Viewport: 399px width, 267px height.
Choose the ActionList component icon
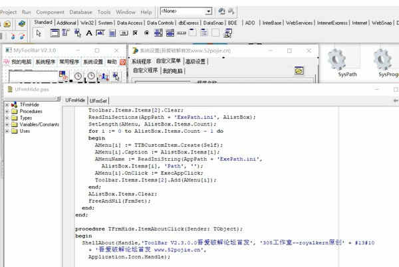(227, 33)
